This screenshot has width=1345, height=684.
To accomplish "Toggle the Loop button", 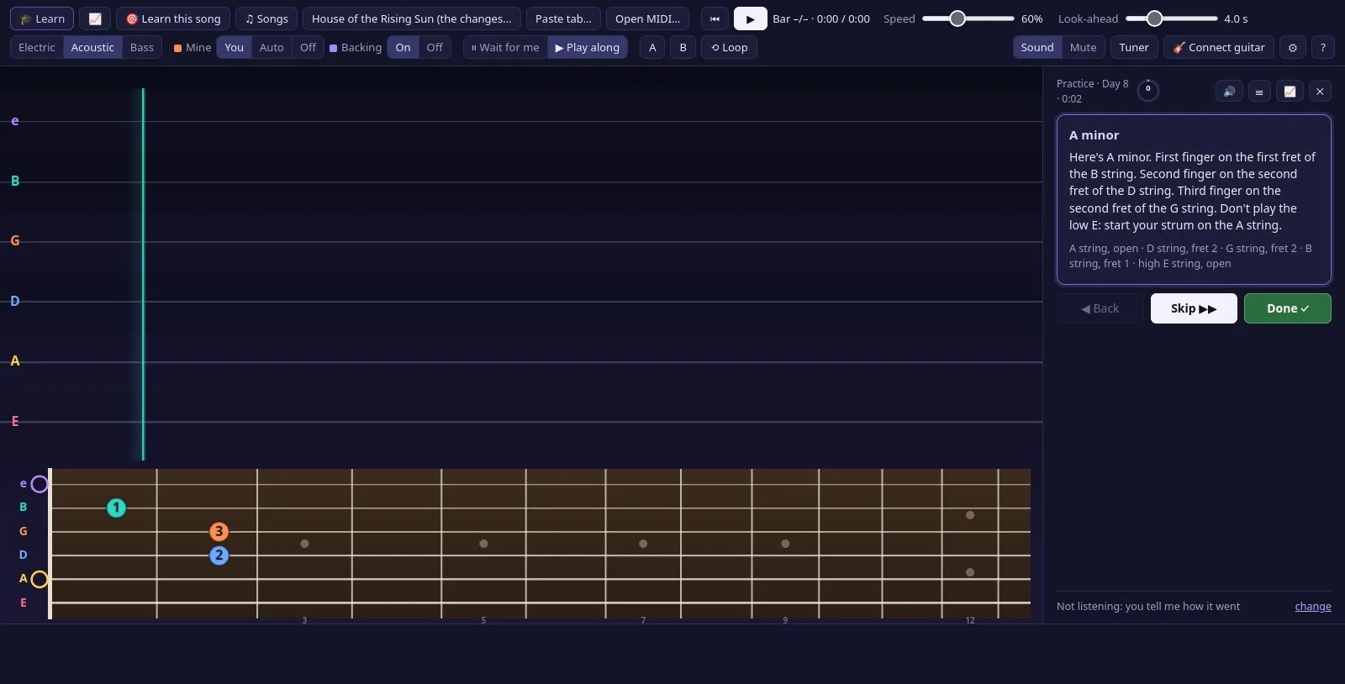I will 729,48.
